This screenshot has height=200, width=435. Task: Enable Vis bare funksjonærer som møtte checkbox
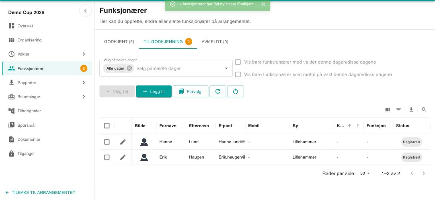(x=238, y=74)
